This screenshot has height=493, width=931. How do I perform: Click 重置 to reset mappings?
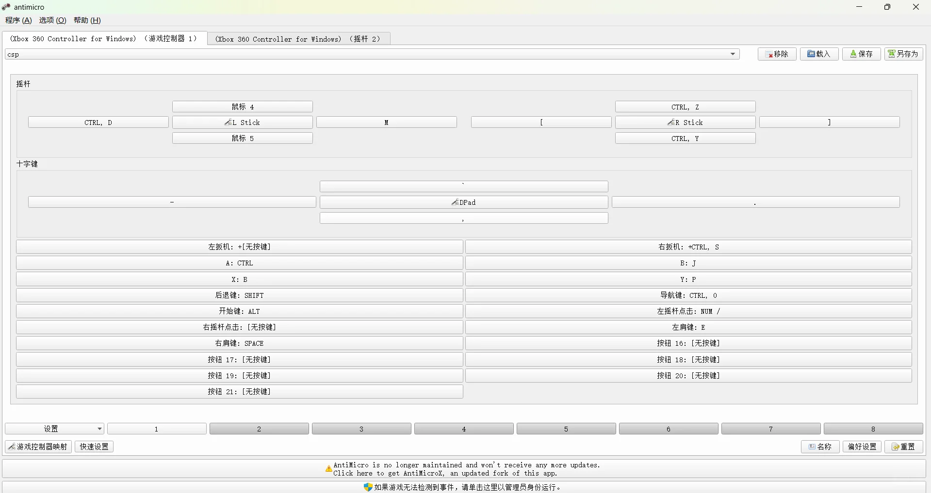(x=904, y=447)
